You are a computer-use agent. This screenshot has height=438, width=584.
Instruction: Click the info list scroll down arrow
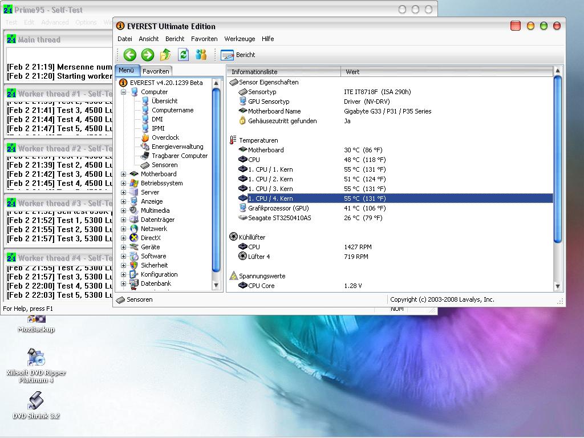[558, 286]
